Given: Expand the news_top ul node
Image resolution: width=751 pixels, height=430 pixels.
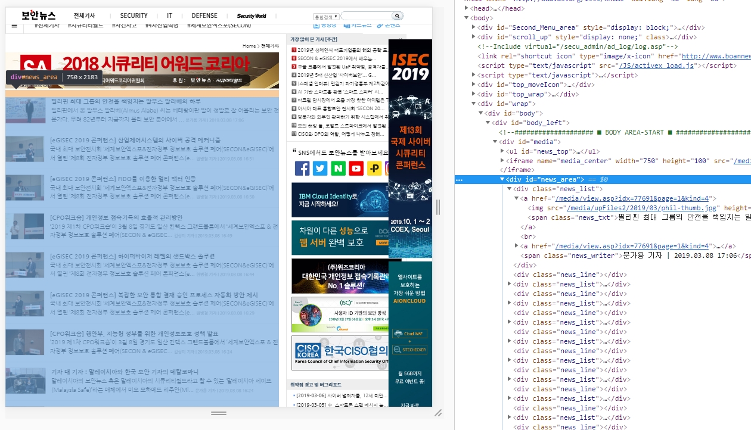Looking at the screenshot, I should pos(502,151).
